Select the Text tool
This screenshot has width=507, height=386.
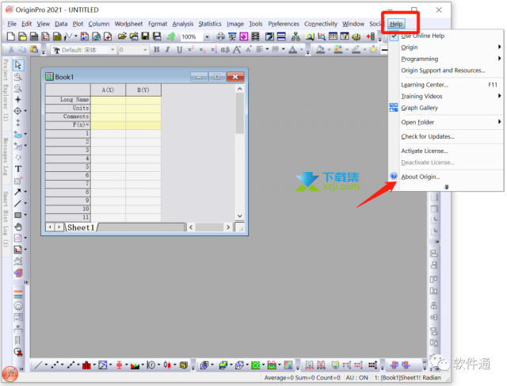click(x=18, y=169)
